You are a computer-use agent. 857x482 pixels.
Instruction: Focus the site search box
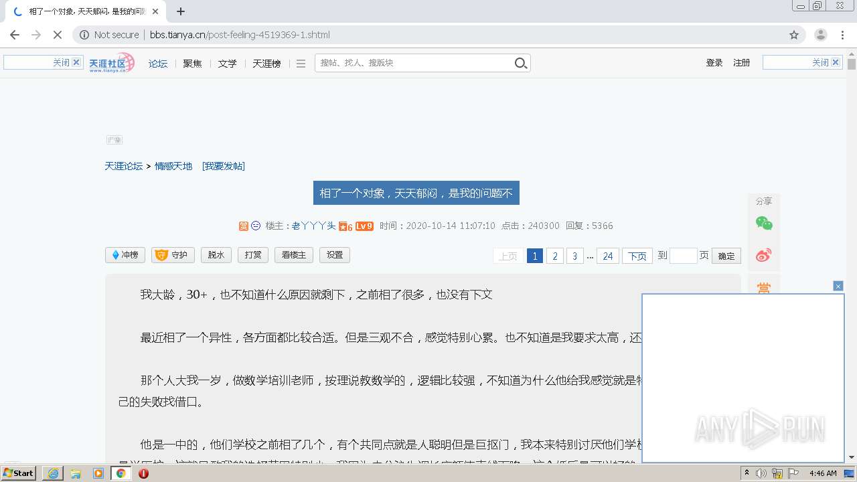[414, 63]
